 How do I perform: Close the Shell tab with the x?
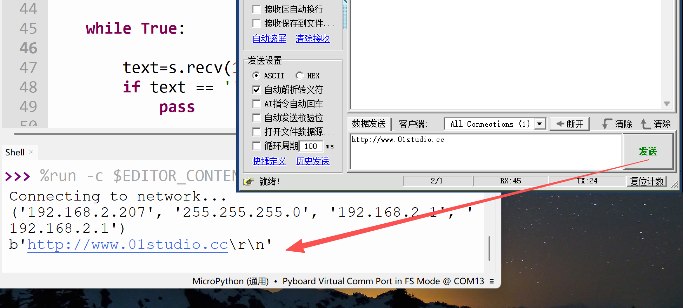(x=31, y=152)
